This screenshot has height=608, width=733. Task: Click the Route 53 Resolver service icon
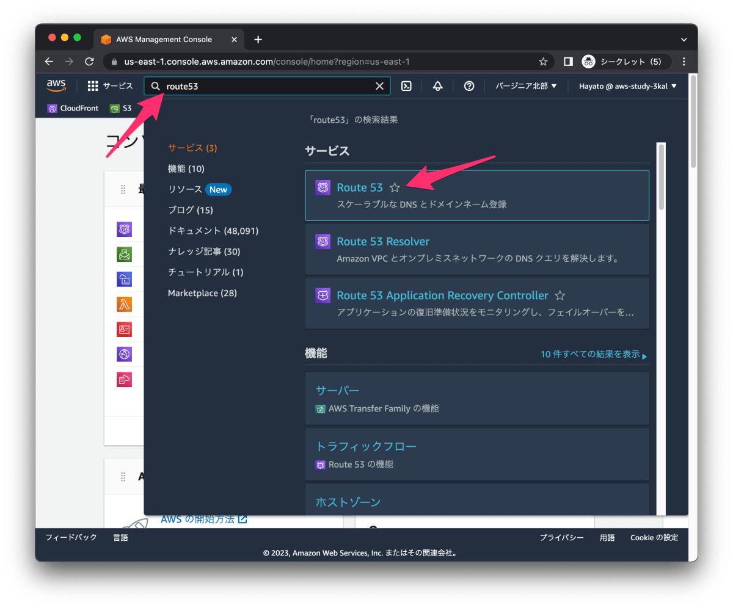tap(323, 241)
